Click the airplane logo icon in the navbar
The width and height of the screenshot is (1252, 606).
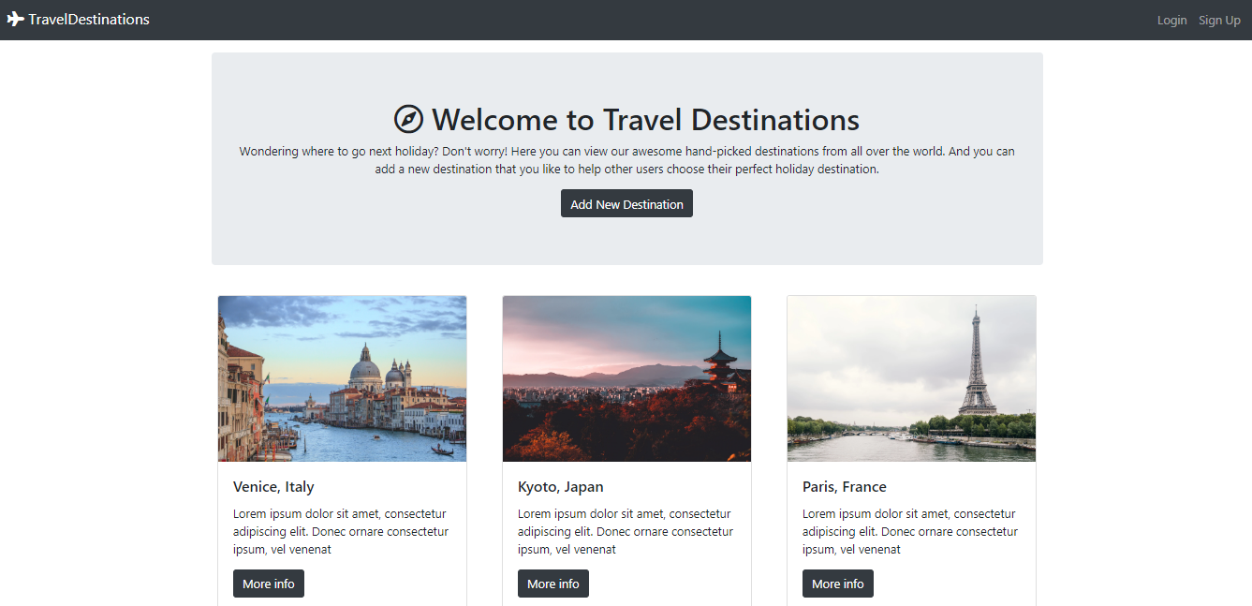coord(15,19)
